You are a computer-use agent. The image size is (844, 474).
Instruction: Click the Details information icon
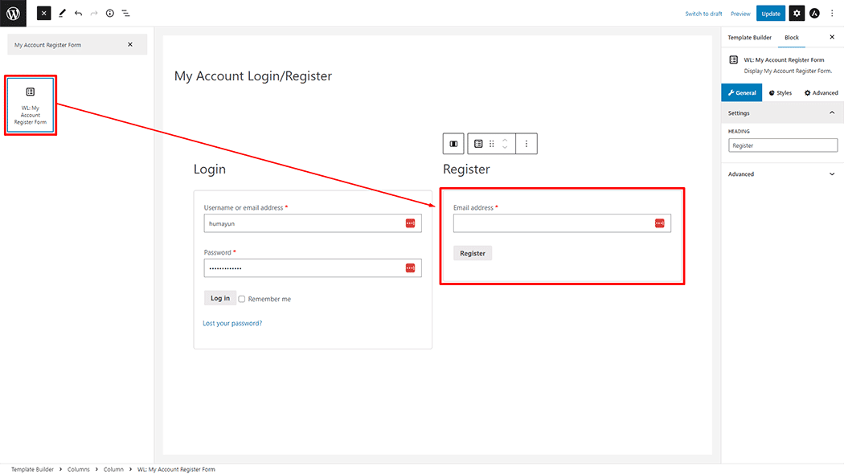coord(110,13)
